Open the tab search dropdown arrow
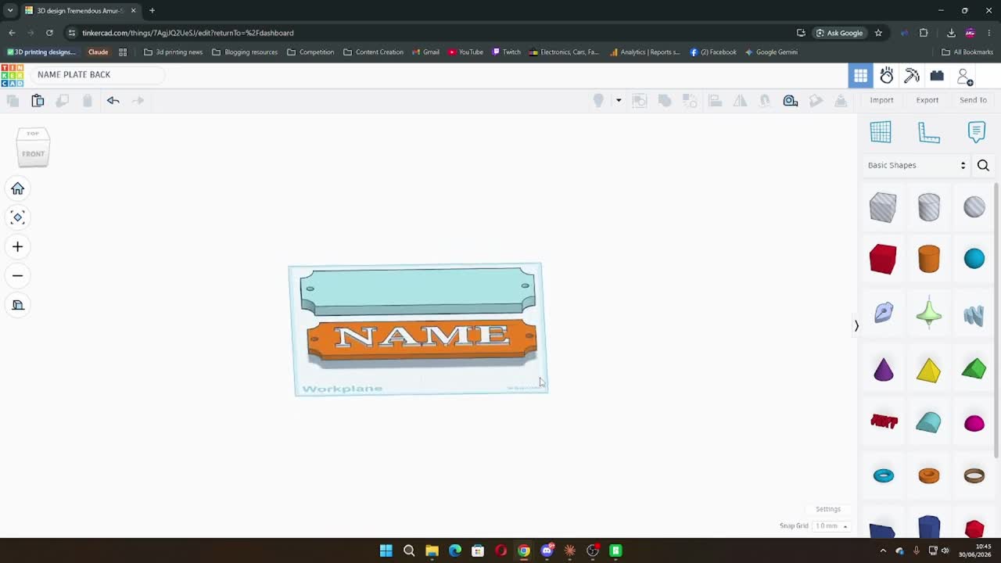Viewport: 1001px width, 563px height. tap(10, 10)
